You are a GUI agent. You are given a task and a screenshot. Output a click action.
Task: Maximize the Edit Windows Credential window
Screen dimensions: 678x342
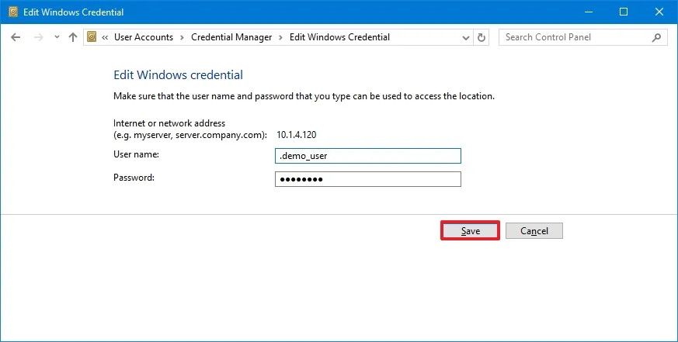pyautogui.click(x=624, y=12)
